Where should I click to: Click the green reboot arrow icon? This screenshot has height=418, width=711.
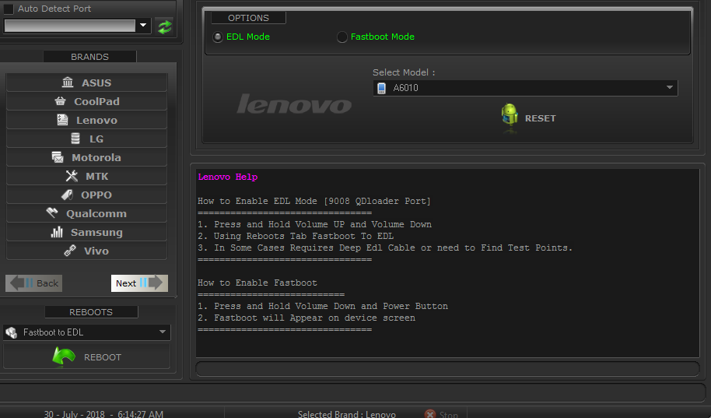(x=64, y=357)
